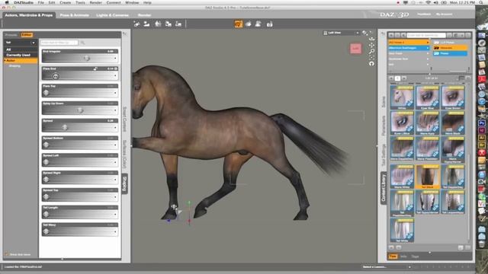
Task: Select the Shaping sub-category
Action: click(x=14, y=66)
